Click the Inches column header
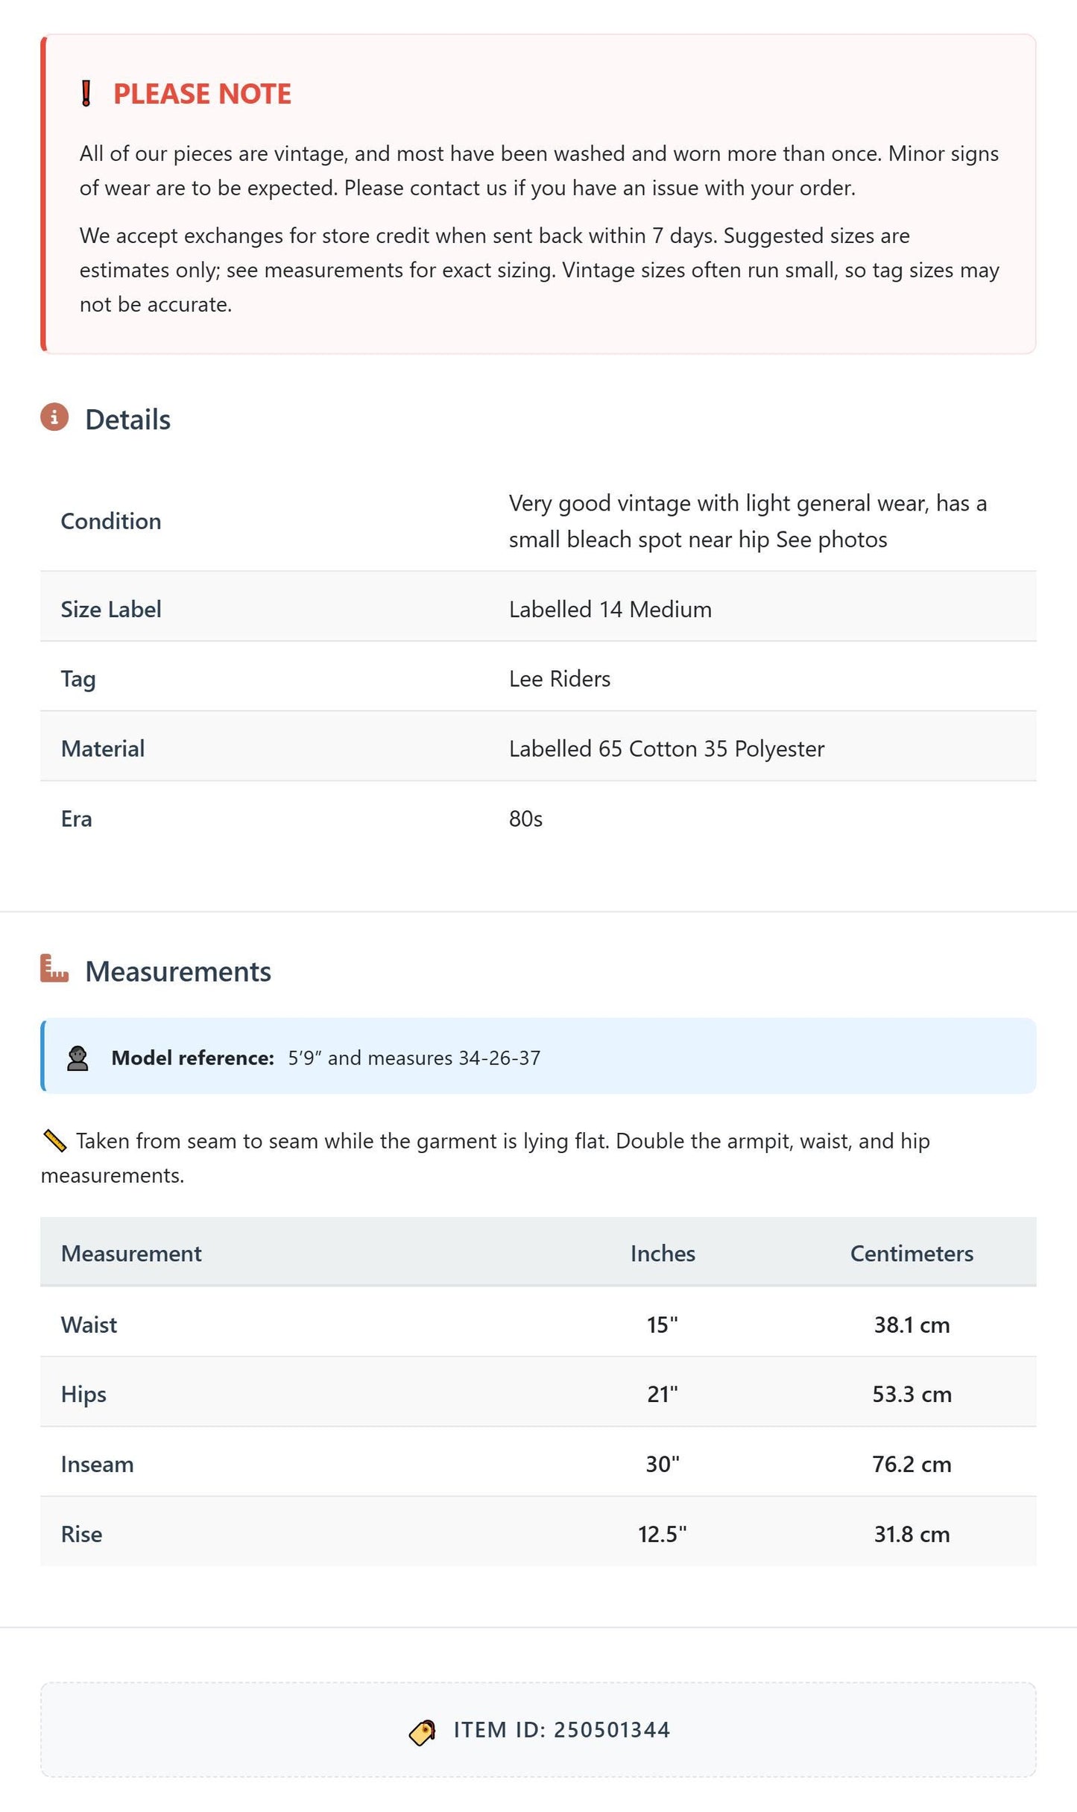 (x=663, y=1253)
